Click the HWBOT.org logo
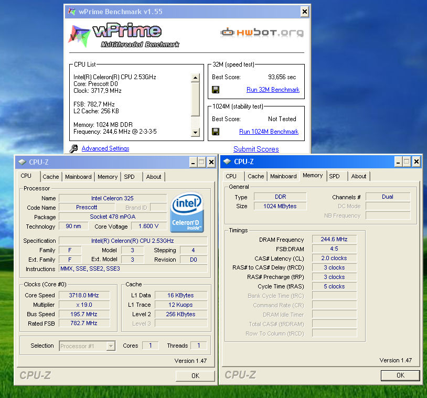This screenshot has width=427, height=398. coord(262,33)
